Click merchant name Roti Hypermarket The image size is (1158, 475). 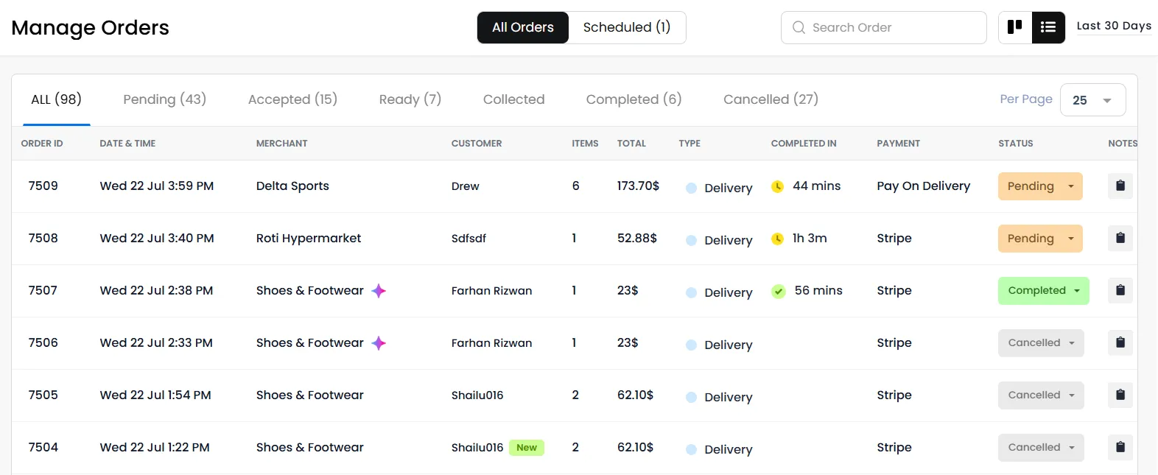(309, 238)
